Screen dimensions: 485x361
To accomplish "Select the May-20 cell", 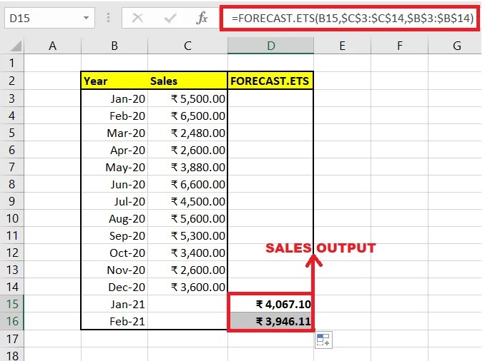I will (114, 167).
